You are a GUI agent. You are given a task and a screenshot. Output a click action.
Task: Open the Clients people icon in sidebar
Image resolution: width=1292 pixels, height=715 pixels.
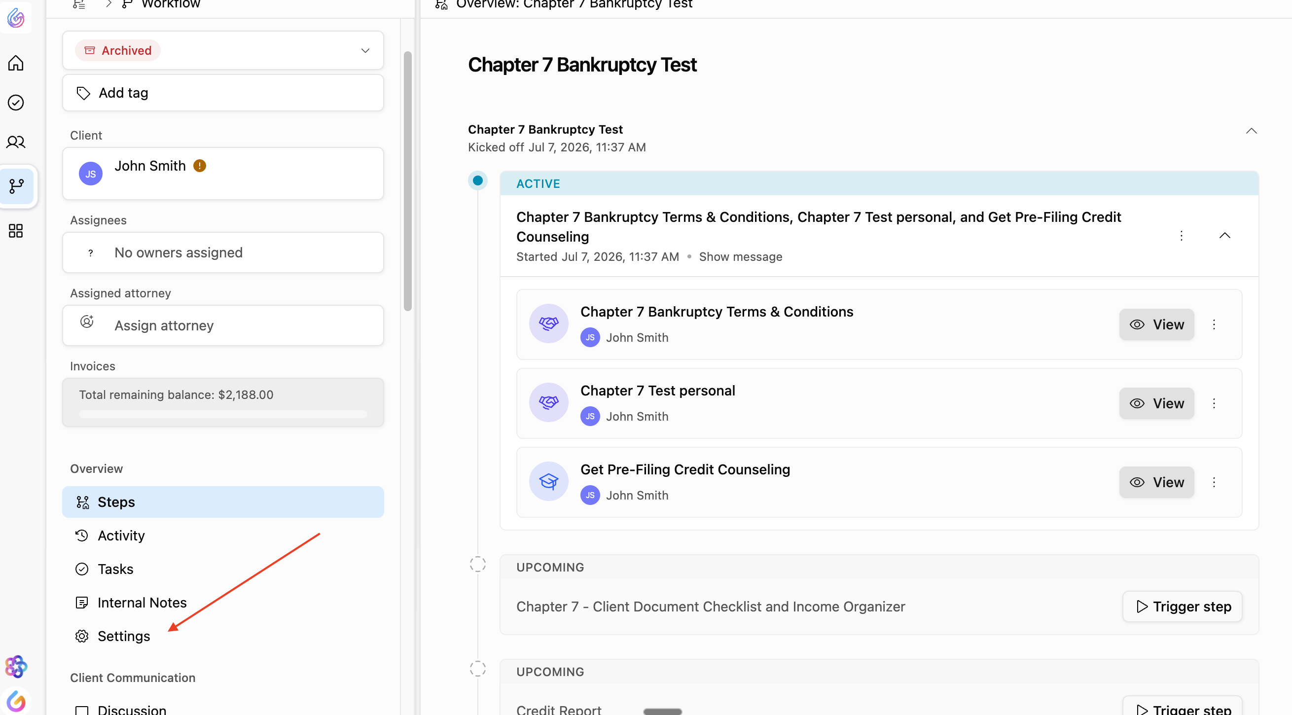(16, 142)
